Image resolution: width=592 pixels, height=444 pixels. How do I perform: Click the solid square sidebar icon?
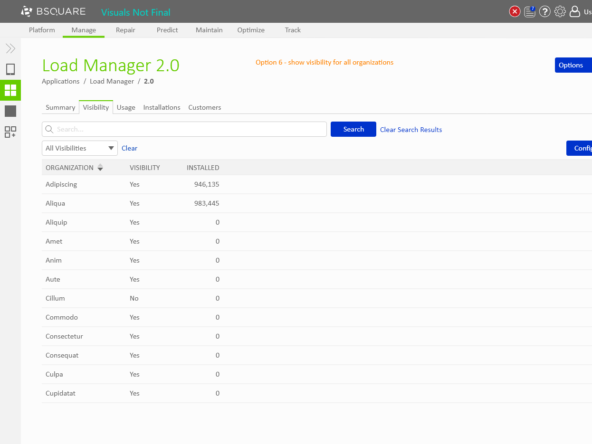10,111
